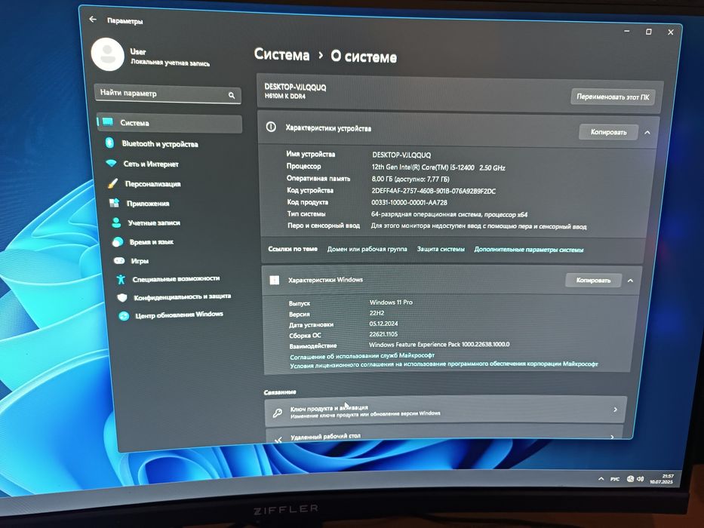This screenshot has width=704, height=528.
Task: Open Домен или рабочая группа link
Action: click(367, 249)
